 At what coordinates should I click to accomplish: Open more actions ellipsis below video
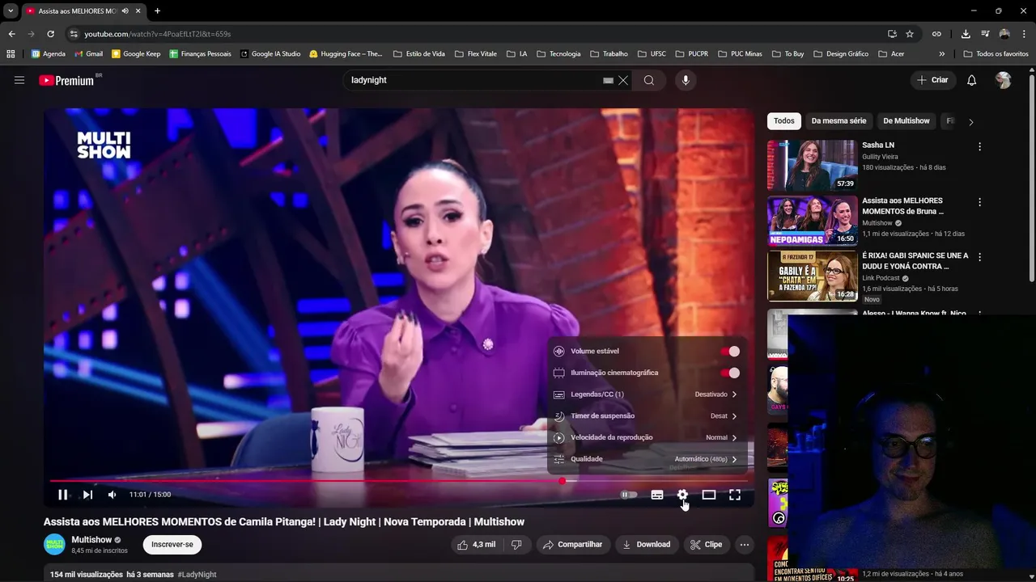[x=745, y=545]
